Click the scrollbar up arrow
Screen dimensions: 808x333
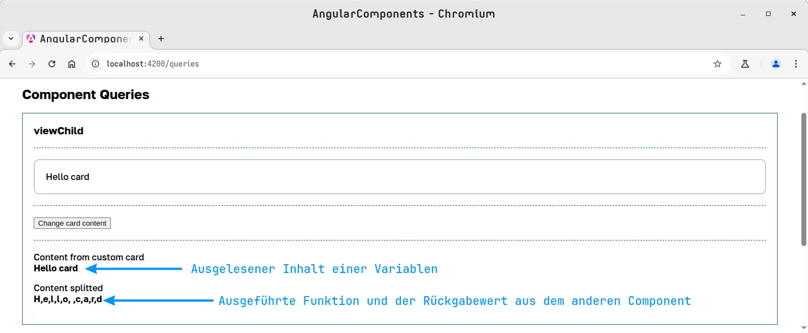(804, 84)
